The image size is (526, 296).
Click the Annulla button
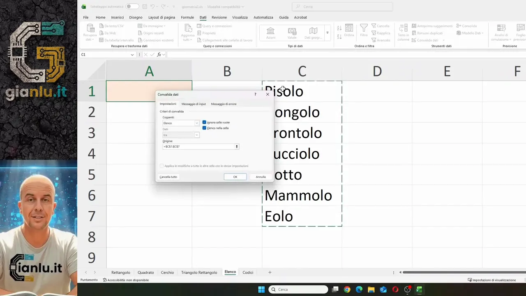(261, 177)
